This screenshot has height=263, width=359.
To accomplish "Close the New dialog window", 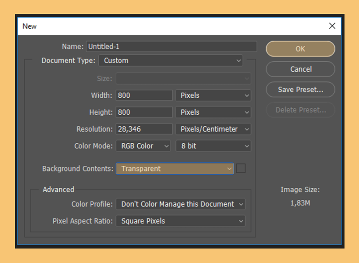I will point(332,26).
